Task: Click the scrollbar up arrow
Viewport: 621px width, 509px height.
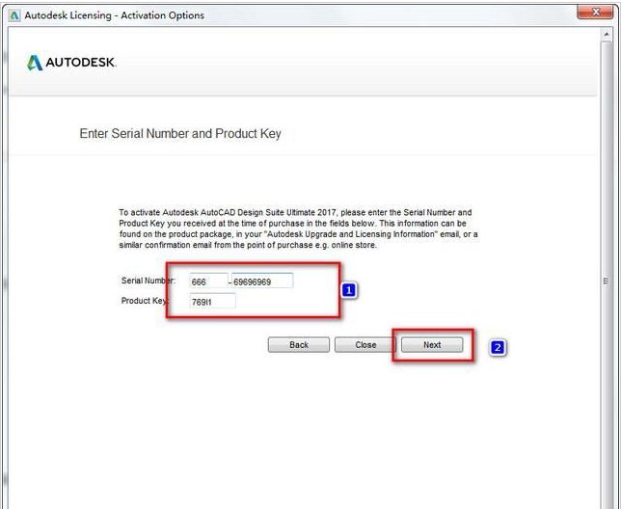Action: click(x=607, y=35)
